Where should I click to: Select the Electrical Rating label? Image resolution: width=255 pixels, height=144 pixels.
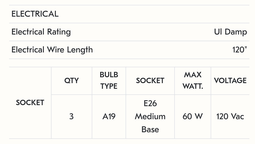click(41, 32)
